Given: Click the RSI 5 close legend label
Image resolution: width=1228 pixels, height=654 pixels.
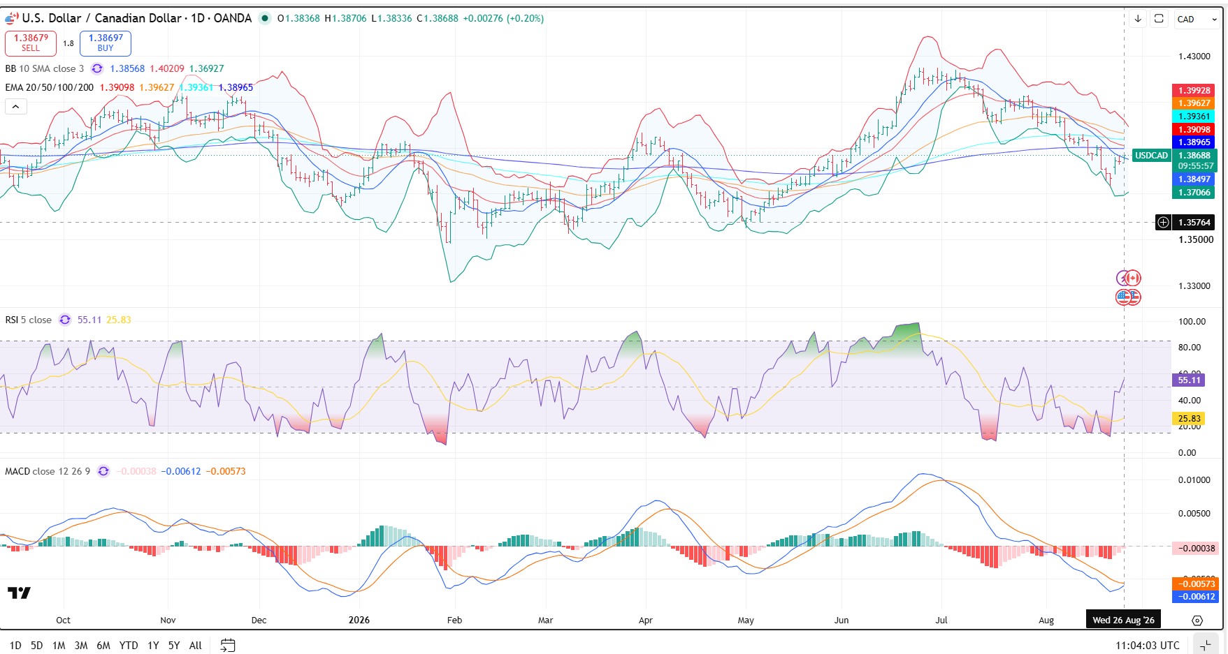Looking at the screenshot, I should pyautogui.click(x=29, y=320).
